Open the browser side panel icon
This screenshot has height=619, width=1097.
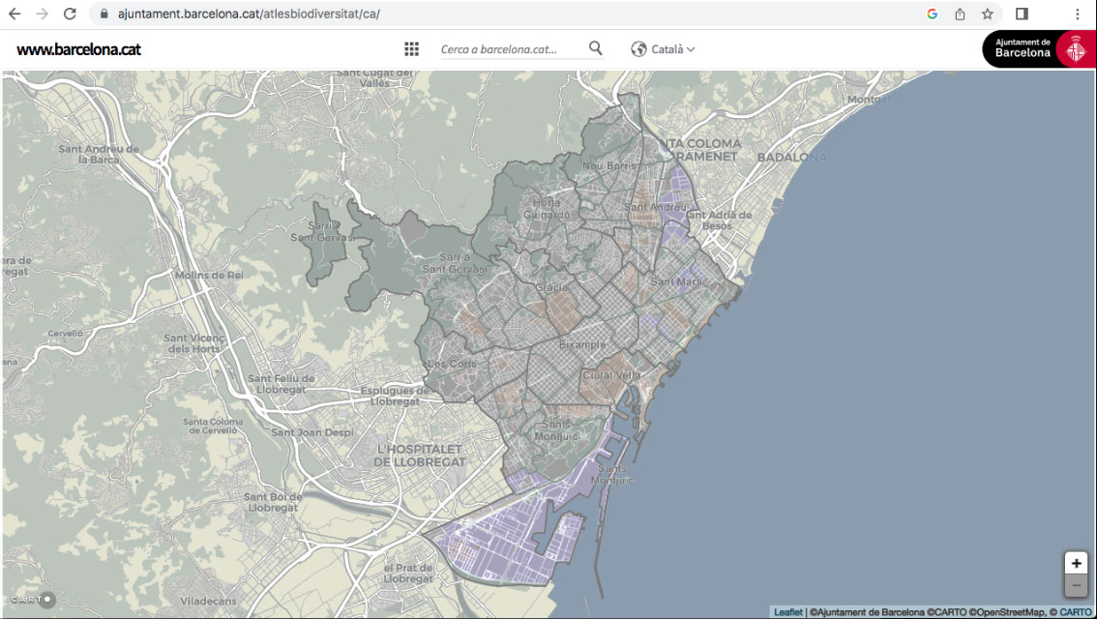tap(1022, 15)
